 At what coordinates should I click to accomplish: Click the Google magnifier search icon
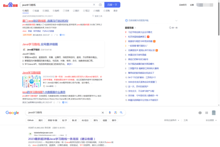121,112
